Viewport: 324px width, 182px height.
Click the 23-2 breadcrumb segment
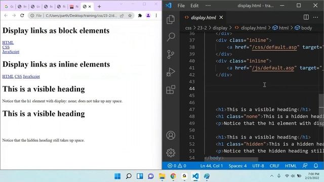(x=202, y=28)
